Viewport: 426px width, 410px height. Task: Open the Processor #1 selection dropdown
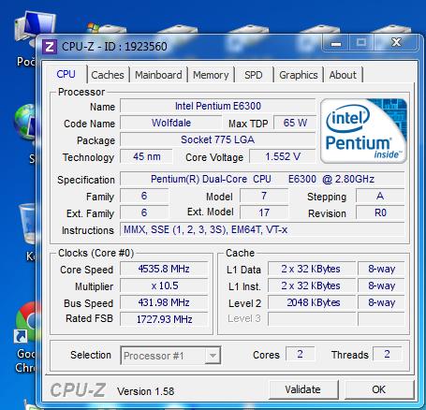170,355
